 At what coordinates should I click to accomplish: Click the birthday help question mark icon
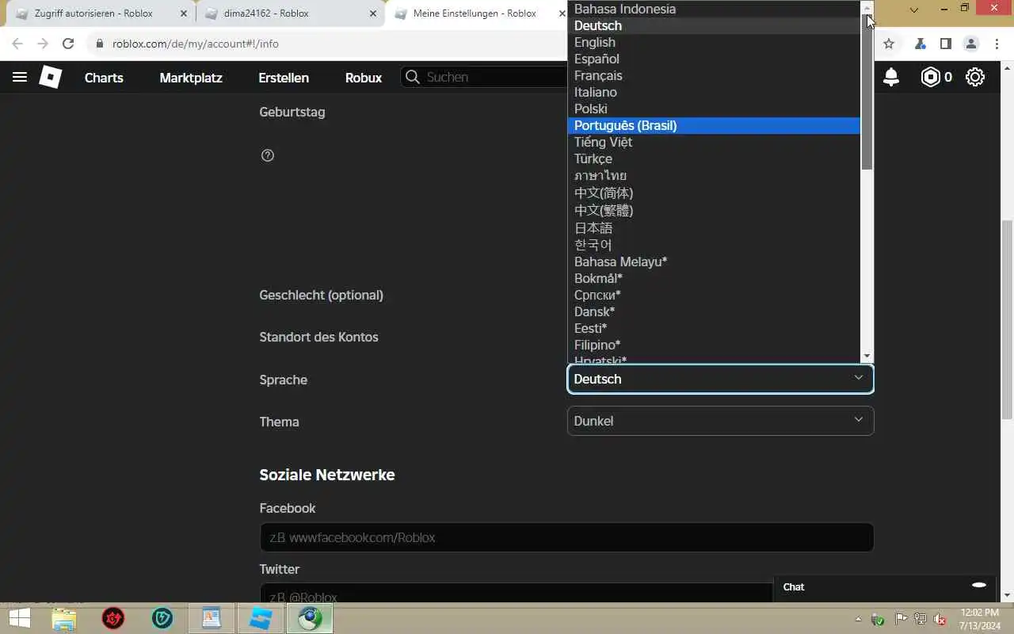click(x=268, y=155)
